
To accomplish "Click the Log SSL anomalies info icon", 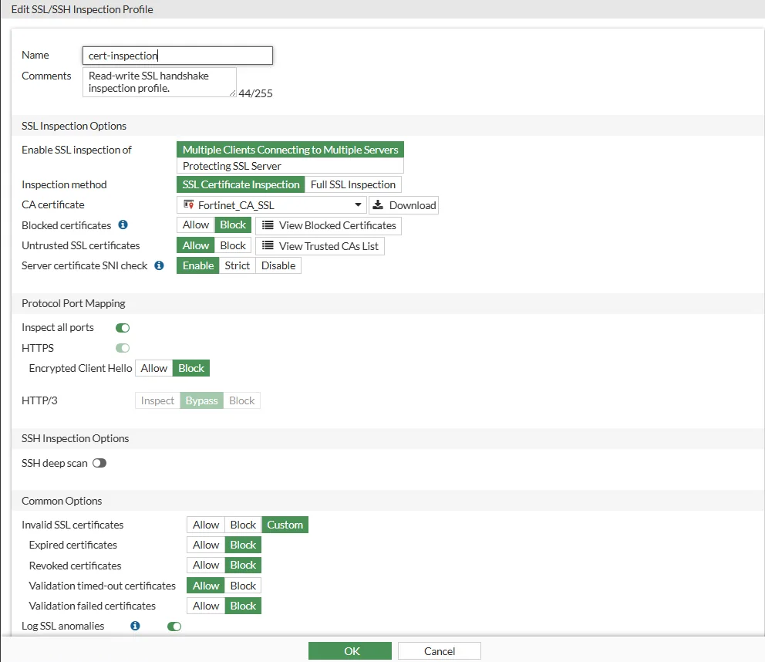I will (x=135, y=626).
